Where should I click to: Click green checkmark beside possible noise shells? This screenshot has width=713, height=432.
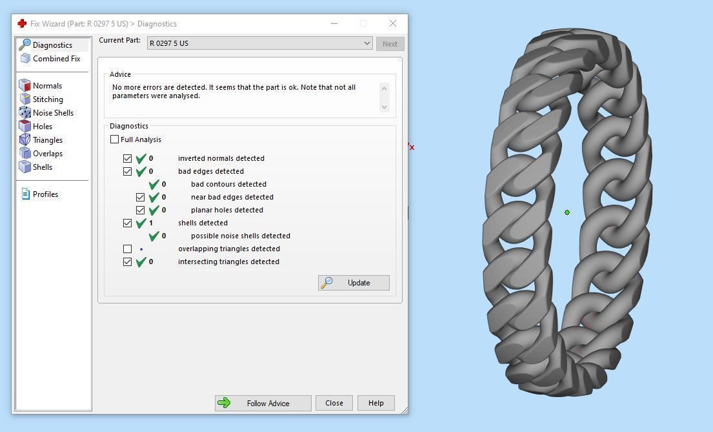154,236
